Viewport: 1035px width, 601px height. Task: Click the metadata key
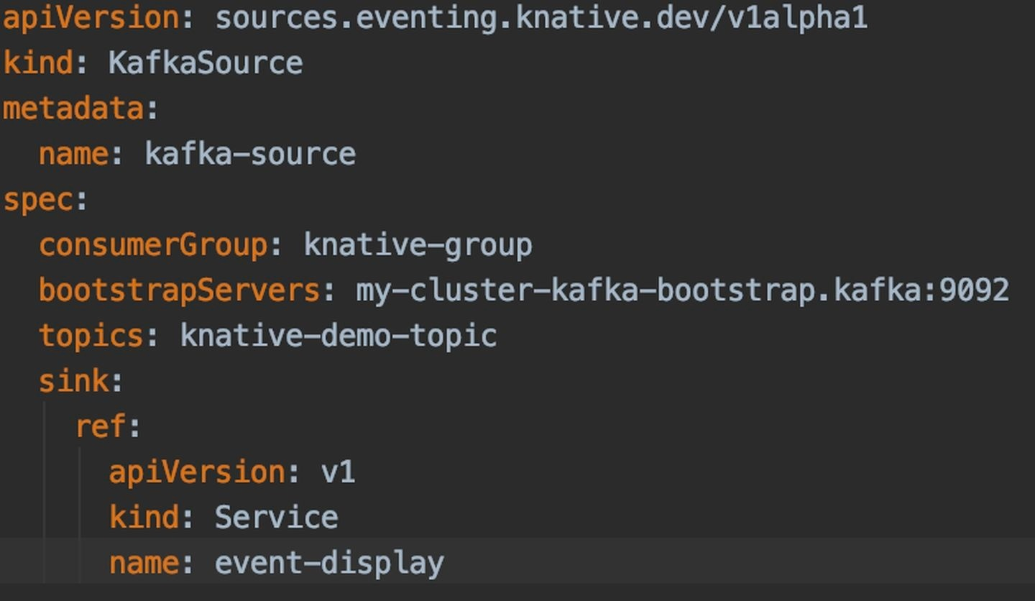(73, 109)
